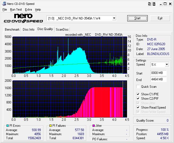The width and height of the screenshot is (174, 143).
Task: Maximize the Nero CD-DVD Speed window
Action: click(x=165, y=4)
